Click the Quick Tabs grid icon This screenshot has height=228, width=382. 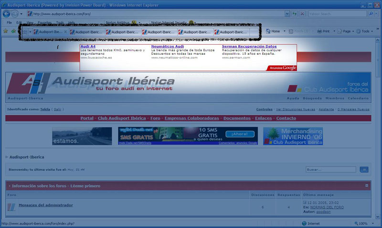25,32
